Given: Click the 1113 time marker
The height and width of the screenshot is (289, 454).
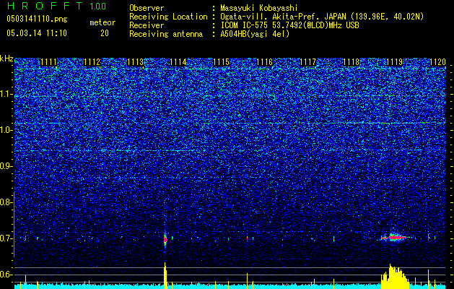Looking at the screenshot, I should [x=135, y=62].
